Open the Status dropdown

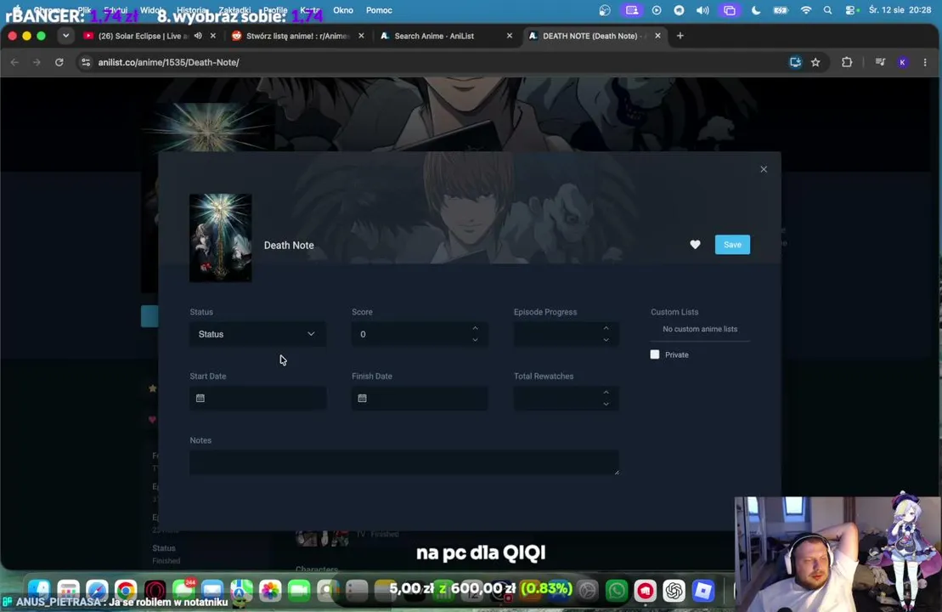click(257, 334)
